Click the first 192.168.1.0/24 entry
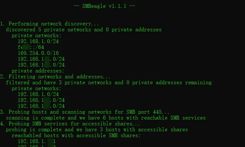The width and height of the screenshot is (245, 147). click(x=38, y=41)
